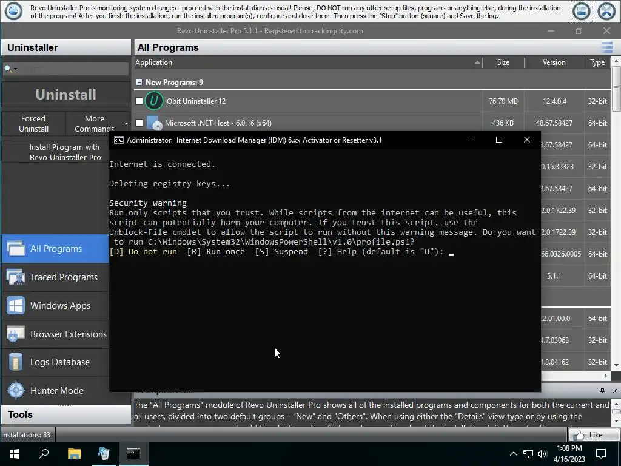Click the Windows Apps sidebar icon
This screenshot has height=466, width=621.
click(16, 306)
